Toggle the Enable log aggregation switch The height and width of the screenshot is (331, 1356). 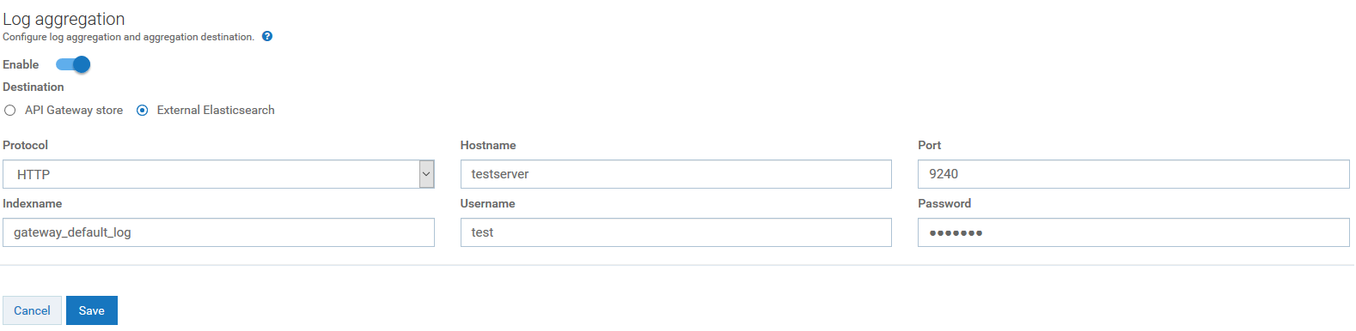(x=73, y=64)
